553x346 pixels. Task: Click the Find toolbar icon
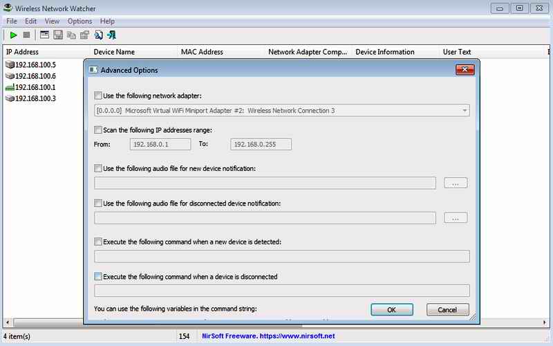[x=99, y=35]
